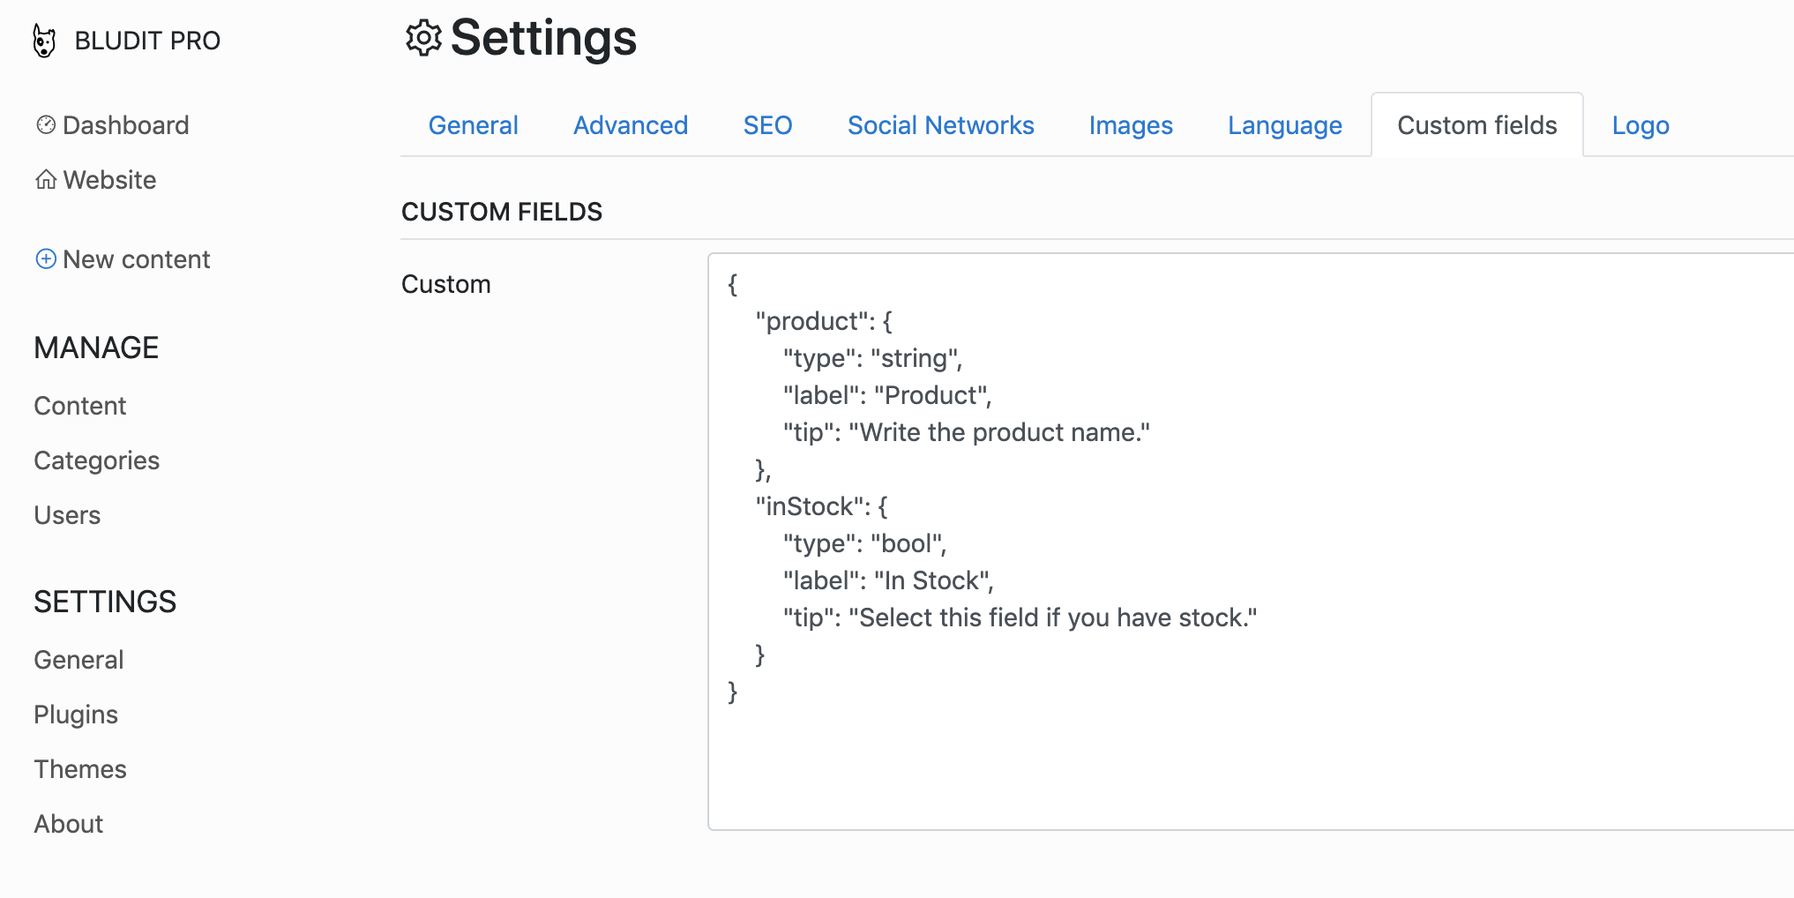This screenshot has width=1794, height=898.
Task: Click inside the Custom JSON textarea
Action: 1251,542
